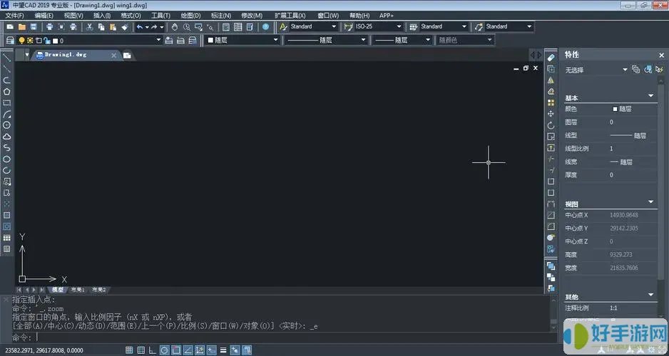
Task: Select the Spline curve tool
Action: coord(7,148)
